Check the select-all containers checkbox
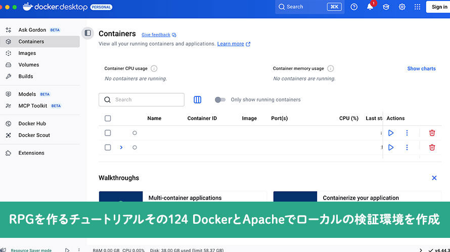The width and height of the screenshot is (450, 252). point(108,118)
